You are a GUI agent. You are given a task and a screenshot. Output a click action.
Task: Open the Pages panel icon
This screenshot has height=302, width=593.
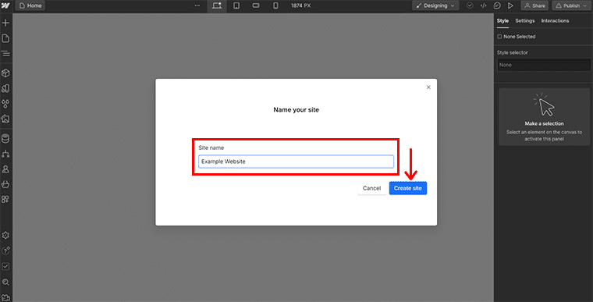(x=5, y=38)
